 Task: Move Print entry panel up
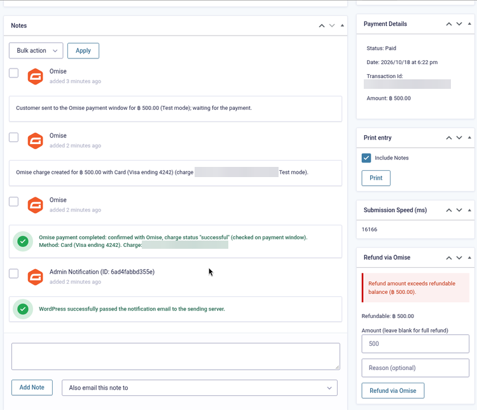pos(449,138)
